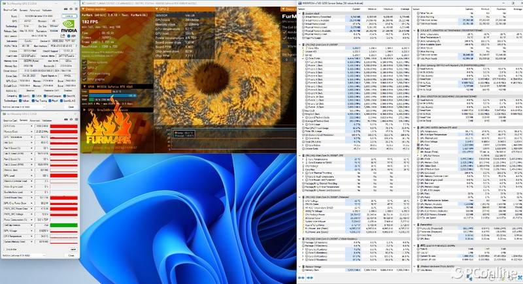Viewport: 523px width, 284px height.
Task: Click the NVIDIA logo in GPU-Z
Action: point(69,26)
